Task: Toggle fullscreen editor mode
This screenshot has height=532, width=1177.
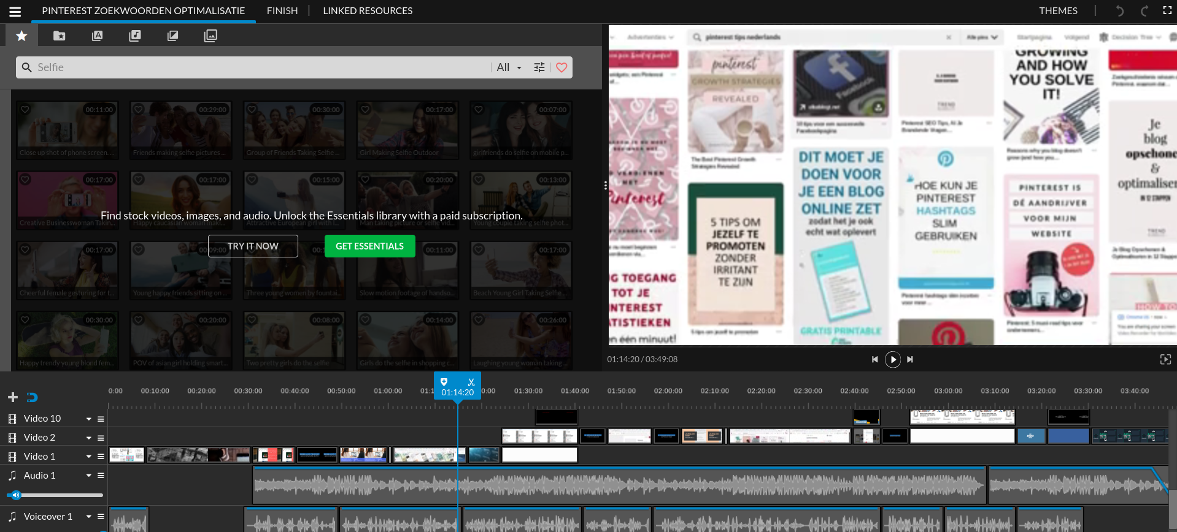Action: coord(1167,10)
